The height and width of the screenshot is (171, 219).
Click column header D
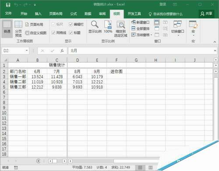point(78,60)
